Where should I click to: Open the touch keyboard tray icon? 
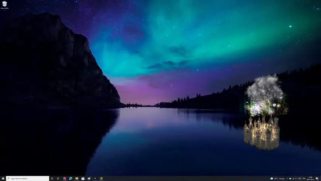pos(300,178)
